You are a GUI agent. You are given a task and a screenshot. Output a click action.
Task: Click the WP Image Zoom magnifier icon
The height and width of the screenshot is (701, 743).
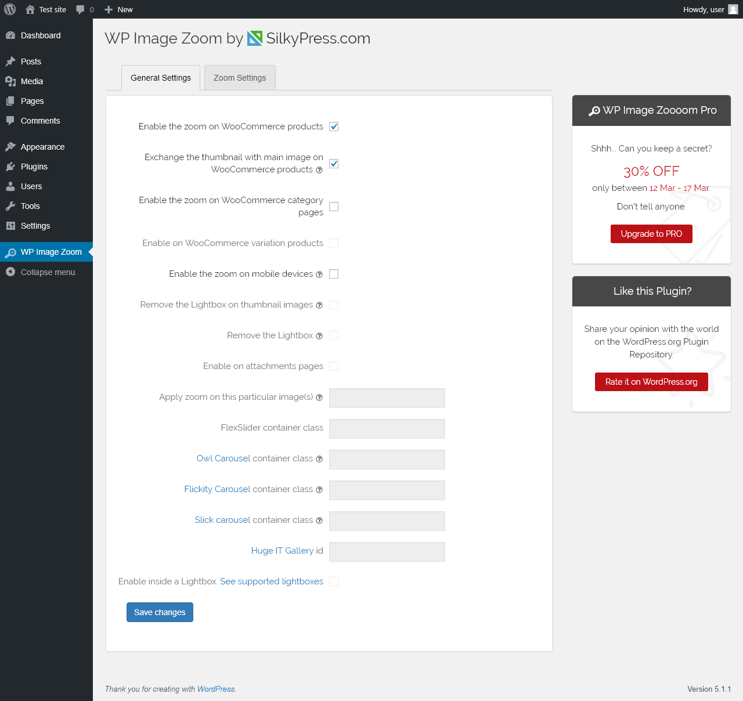click(x=10, y=252)
